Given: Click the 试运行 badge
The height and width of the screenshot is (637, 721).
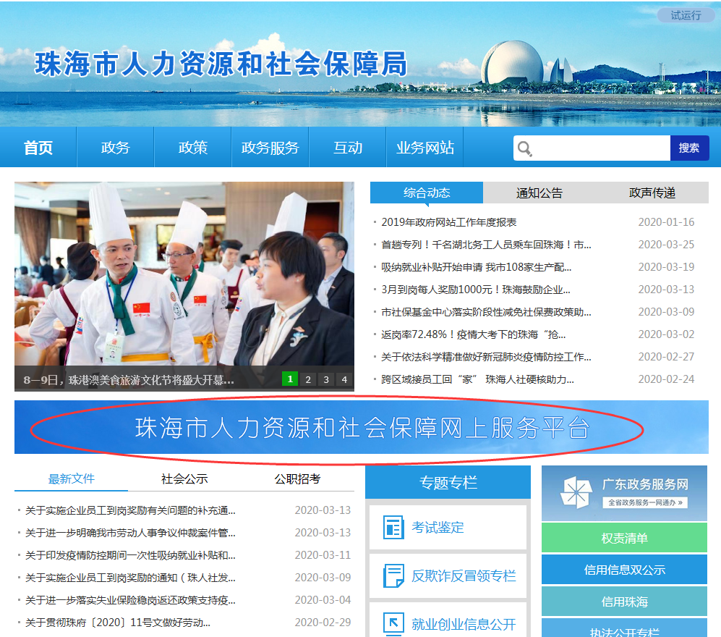Looking at the screenshot, I should point(686,15).
